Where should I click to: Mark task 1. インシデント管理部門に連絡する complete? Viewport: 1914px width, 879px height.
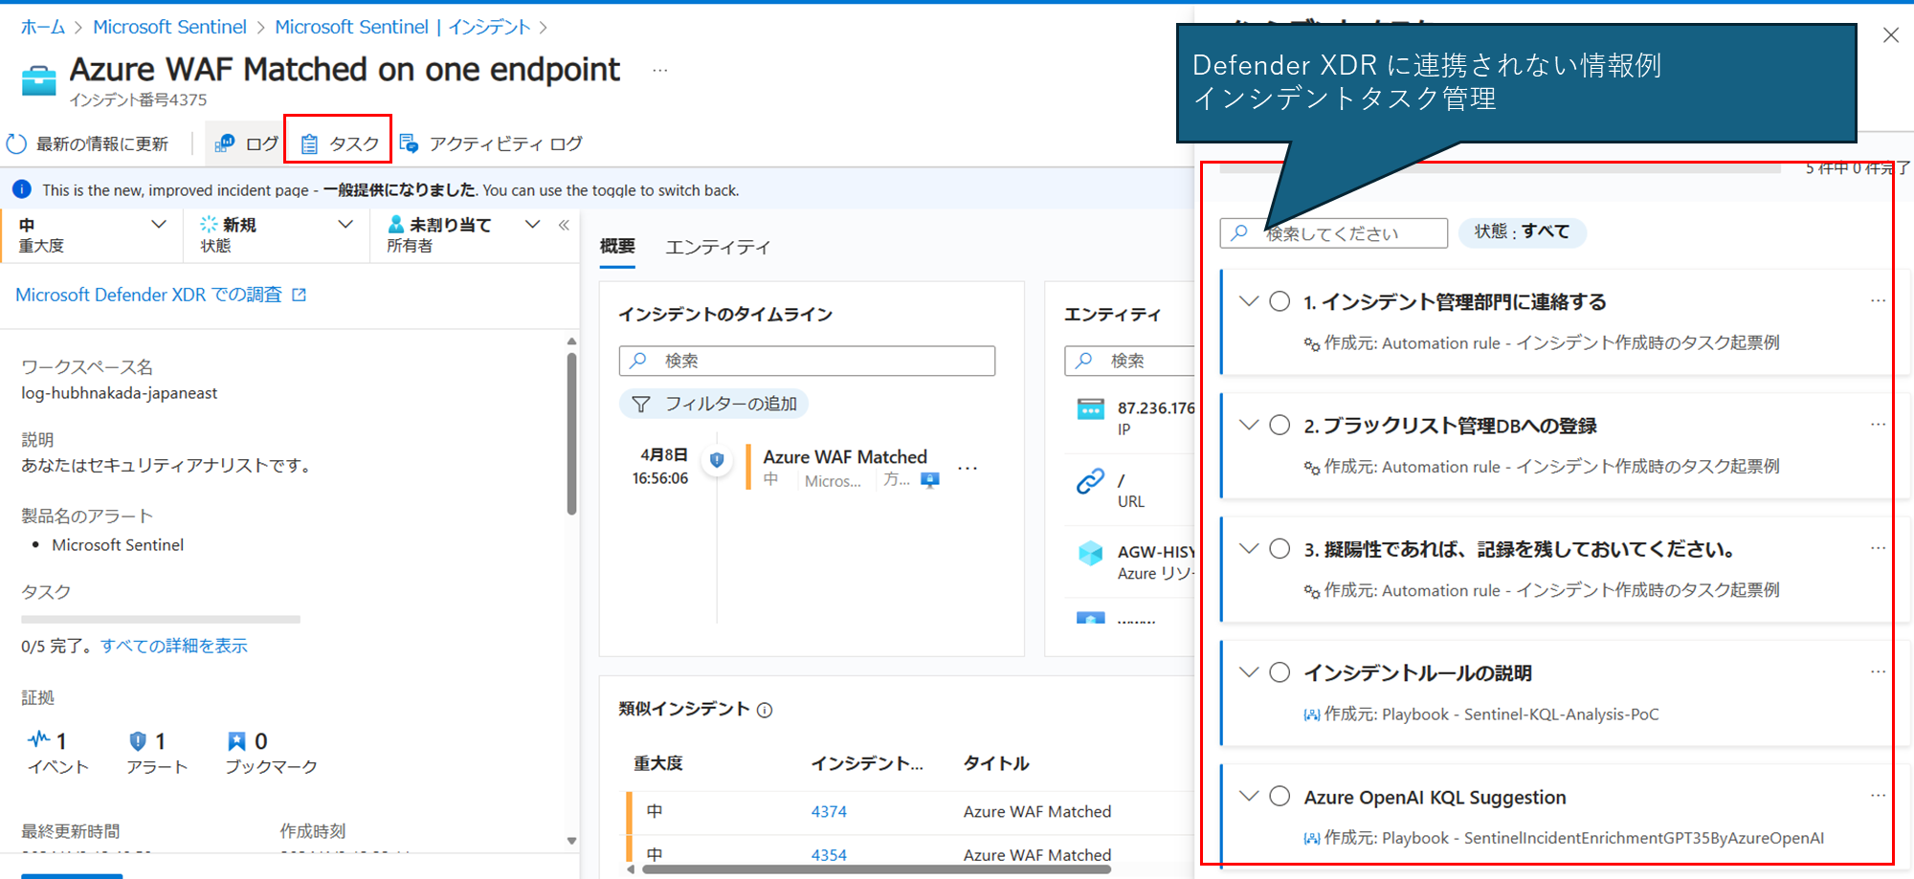tap(1280, 301)
